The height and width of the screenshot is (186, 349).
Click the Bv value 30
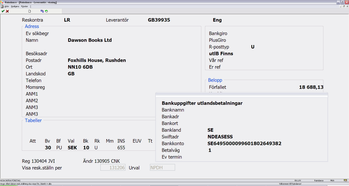click(x=48, y=148)
